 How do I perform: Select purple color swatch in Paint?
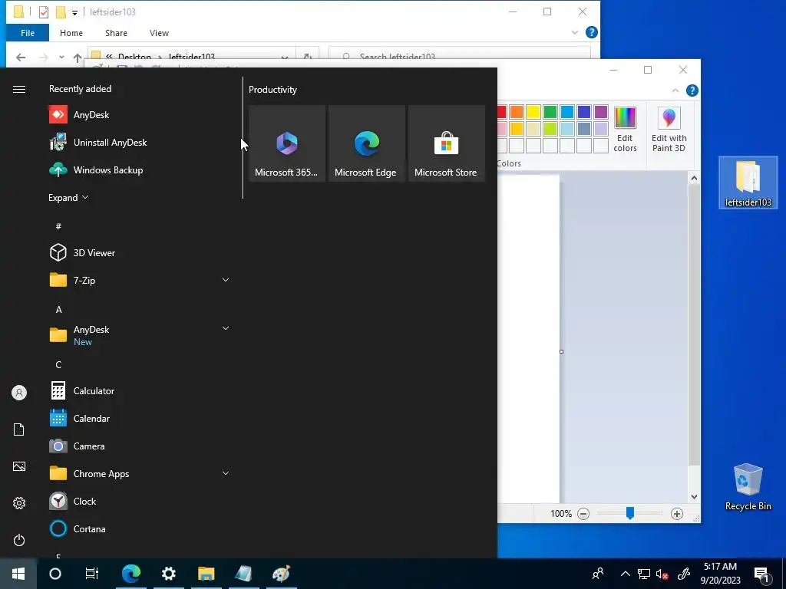(600, 112)
